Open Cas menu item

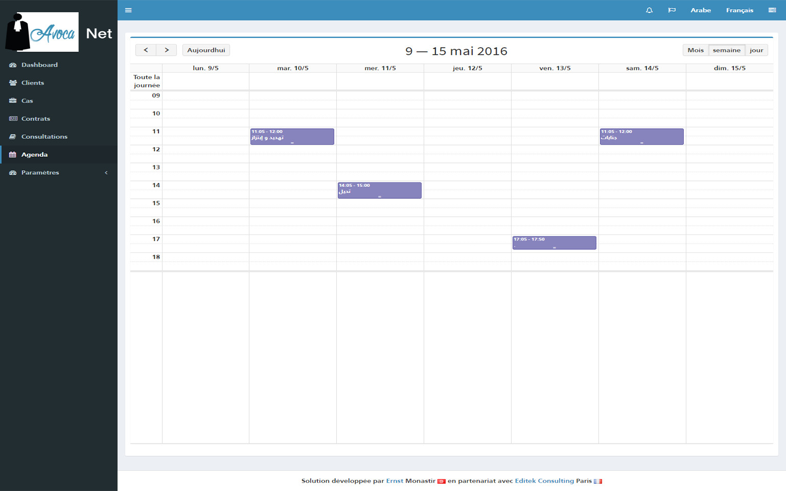(x=59, y=101)
